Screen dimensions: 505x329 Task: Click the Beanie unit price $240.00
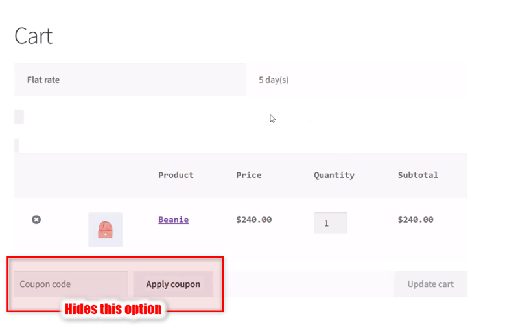click(x=253, y=220)
